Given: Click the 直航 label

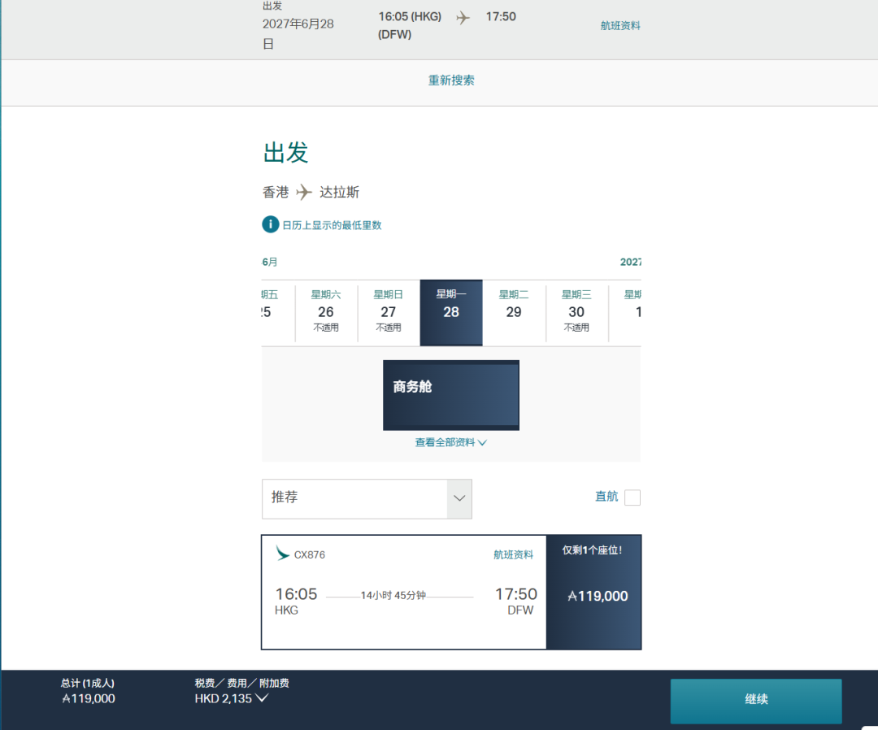Looking at the screenshot, I should coord(606,497).
